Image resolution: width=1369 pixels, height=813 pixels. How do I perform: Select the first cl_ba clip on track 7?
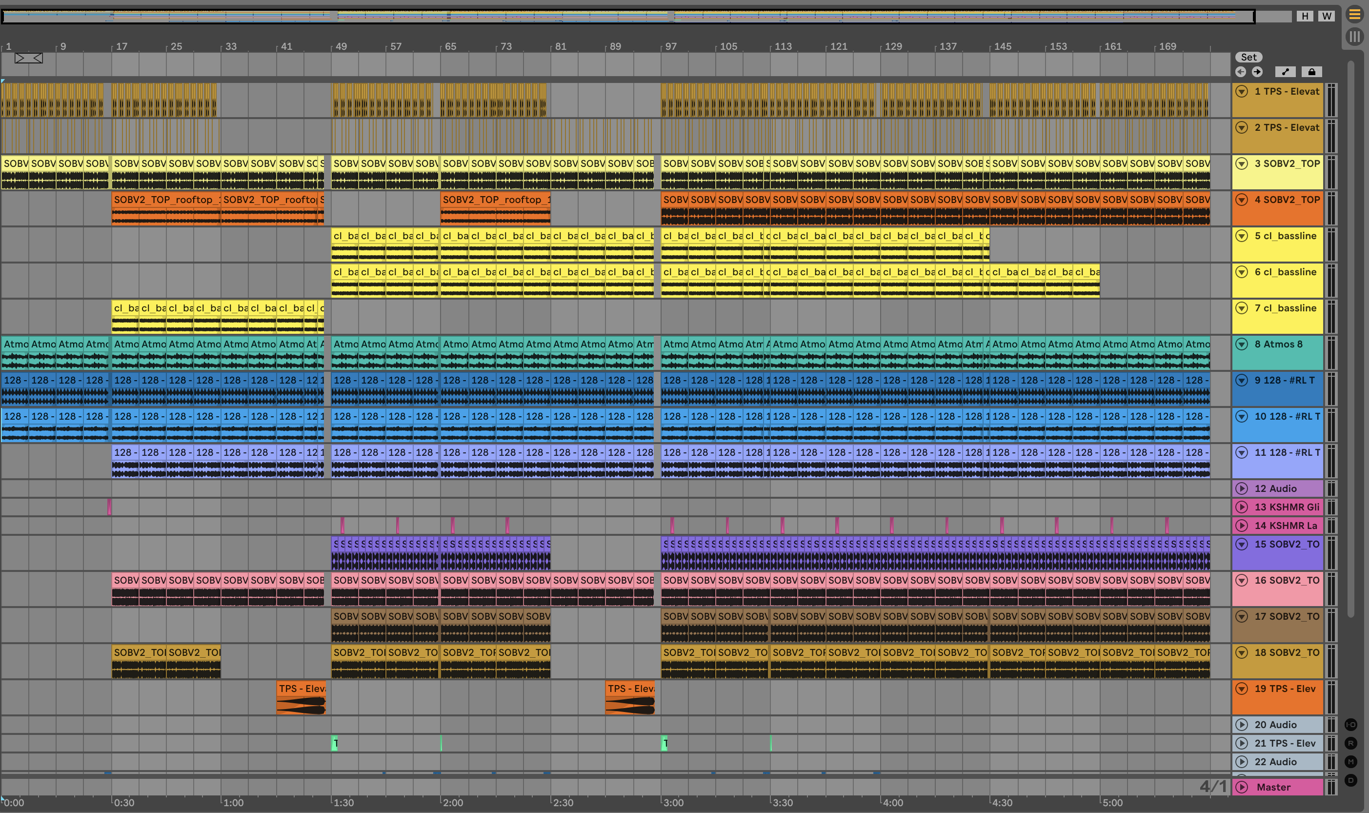pos(125,317)
